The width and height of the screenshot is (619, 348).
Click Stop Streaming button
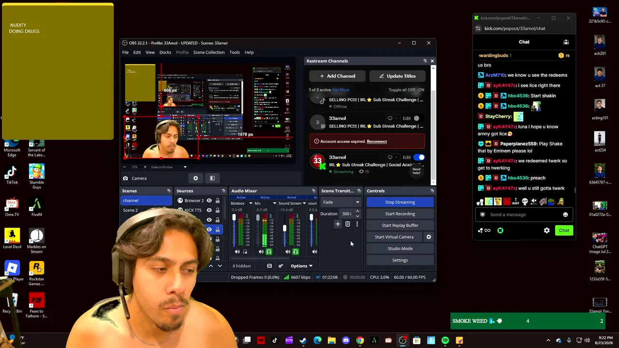(x=400, y=202)
